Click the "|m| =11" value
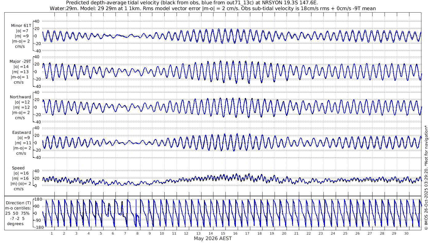 point(22,143)
